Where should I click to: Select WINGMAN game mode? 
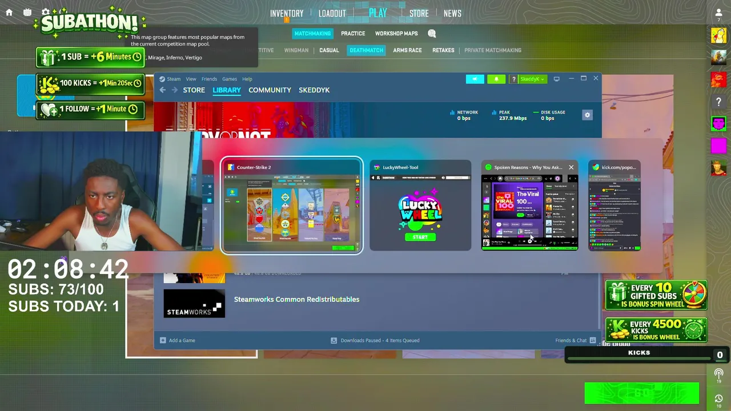296,50
